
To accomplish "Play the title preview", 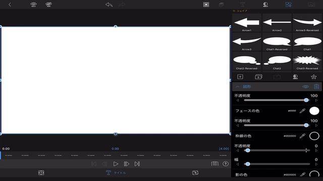I will (116, 164).
